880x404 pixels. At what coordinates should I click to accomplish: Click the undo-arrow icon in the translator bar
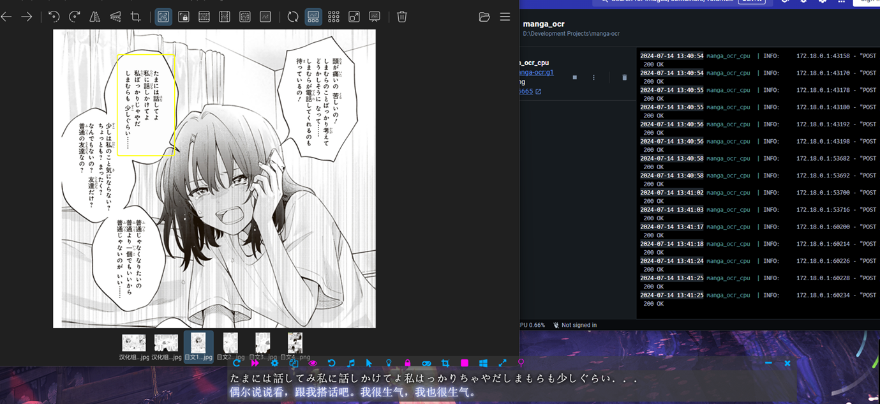(331, 363)
